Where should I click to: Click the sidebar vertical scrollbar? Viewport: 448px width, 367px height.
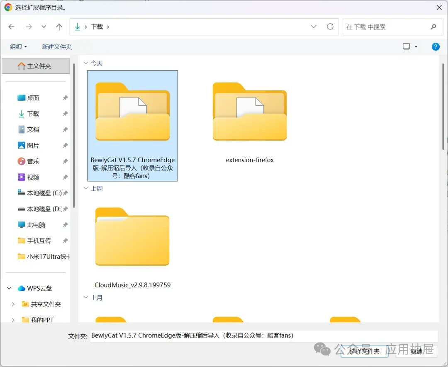(x=74, y=136)
